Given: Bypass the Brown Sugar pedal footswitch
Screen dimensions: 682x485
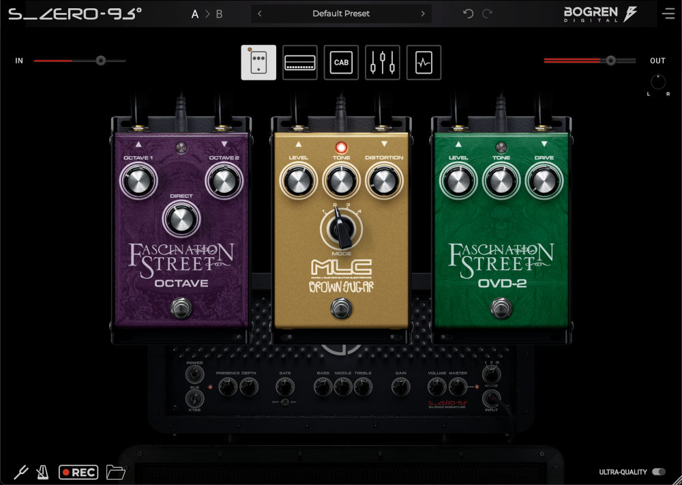Looking at the screenshot, I should 340,308.
